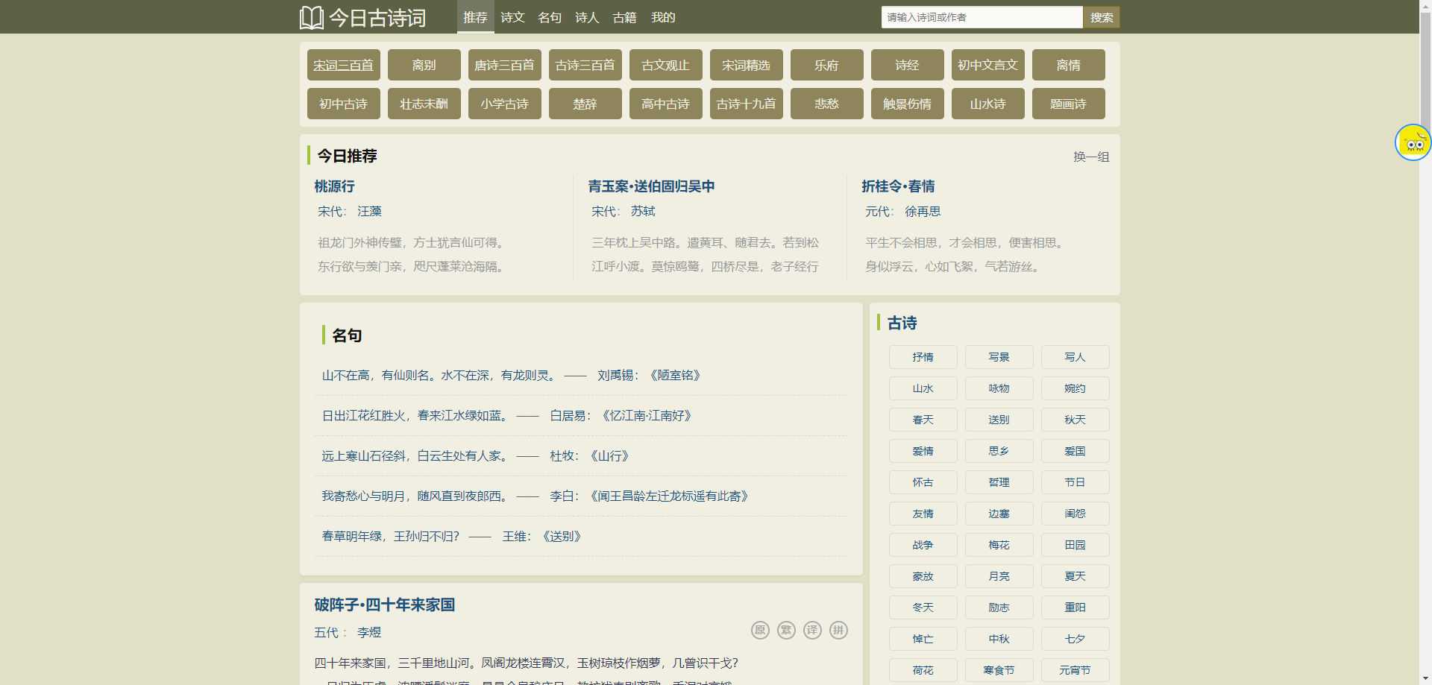
Task: Click 换一组 to refresh recommendations
Action: coord(1091,157)
